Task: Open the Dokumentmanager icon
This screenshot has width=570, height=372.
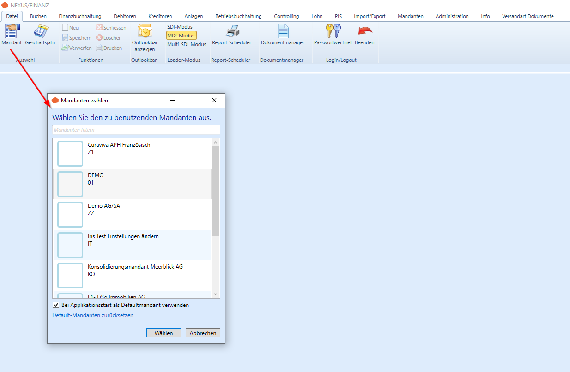Action: (283, 31)
